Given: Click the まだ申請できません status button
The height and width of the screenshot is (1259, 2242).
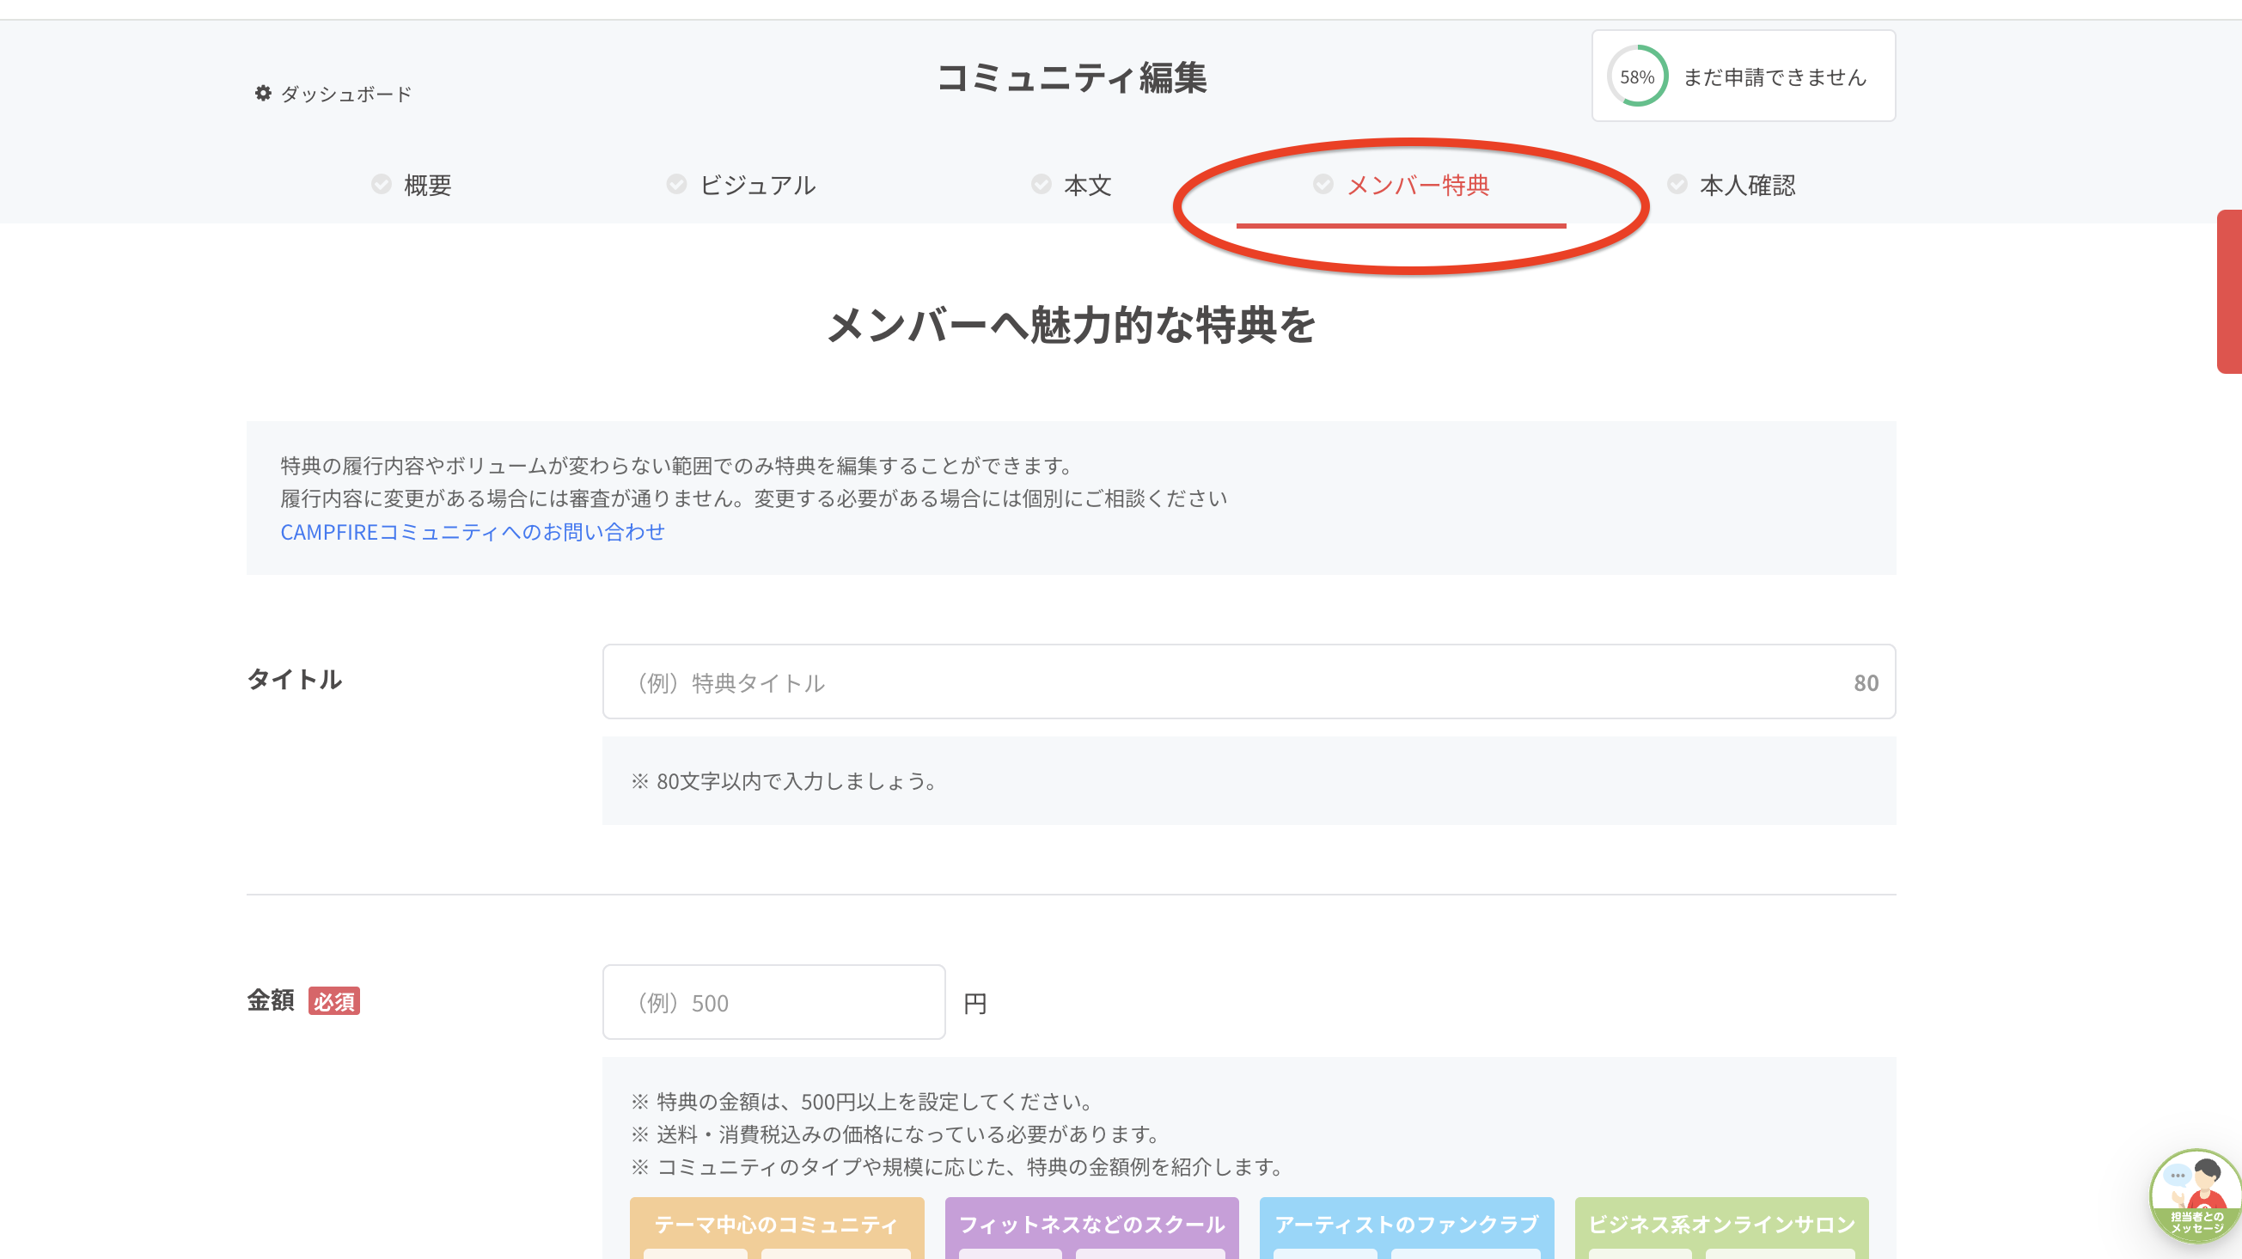Looking at the screenshot, I should 1775,77.
